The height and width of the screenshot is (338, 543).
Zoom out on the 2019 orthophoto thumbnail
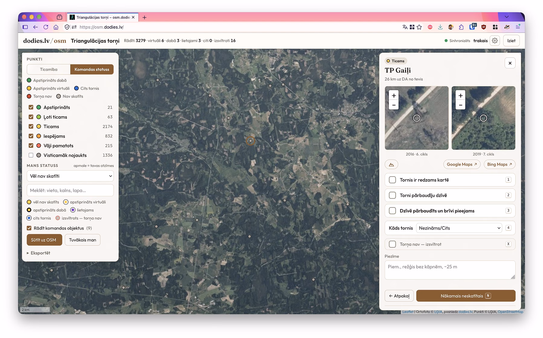(460, 105)
